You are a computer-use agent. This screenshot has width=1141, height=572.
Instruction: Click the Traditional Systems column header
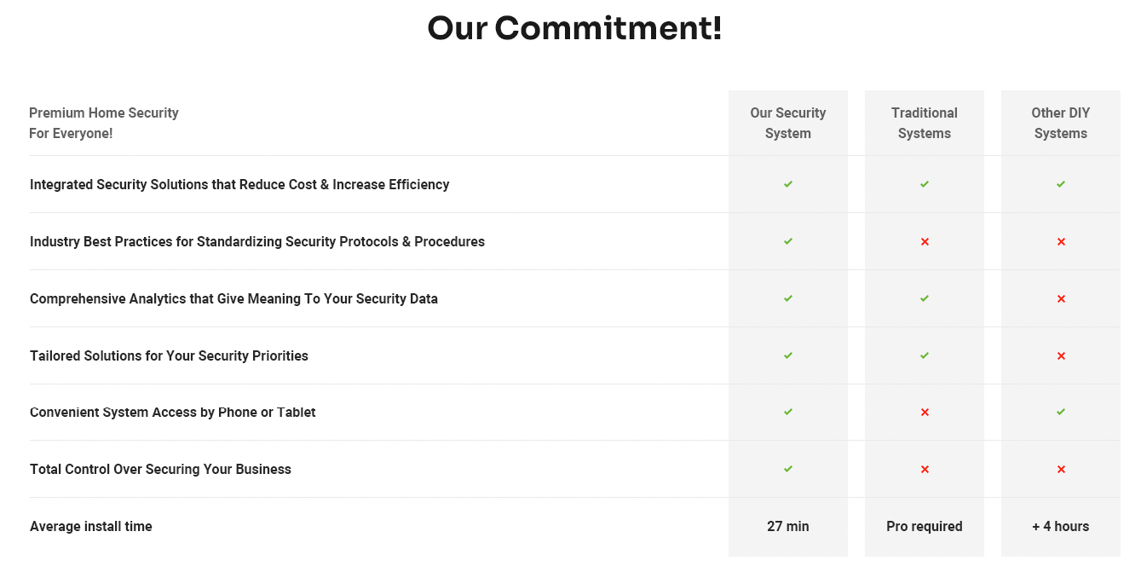925,123
